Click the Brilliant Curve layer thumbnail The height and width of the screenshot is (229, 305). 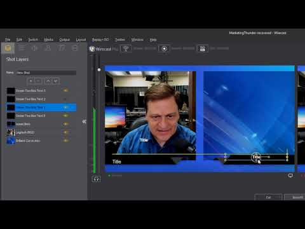pyautogui.click(x=11, y=141)
